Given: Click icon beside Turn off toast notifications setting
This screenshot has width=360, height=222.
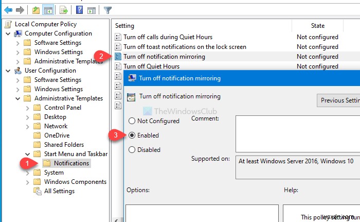Looking at the screenshot, I should coord(118,47).
